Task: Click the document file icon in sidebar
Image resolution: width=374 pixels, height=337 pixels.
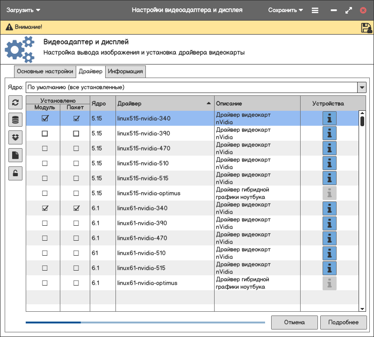Action: click(15, 155)
